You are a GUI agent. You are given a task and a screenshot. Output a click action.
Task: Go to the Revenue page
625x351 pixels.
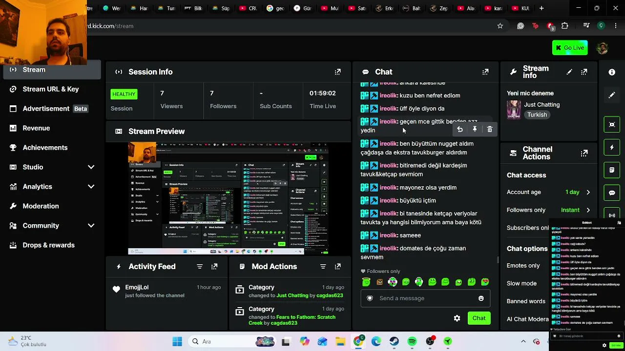[52, 128]
